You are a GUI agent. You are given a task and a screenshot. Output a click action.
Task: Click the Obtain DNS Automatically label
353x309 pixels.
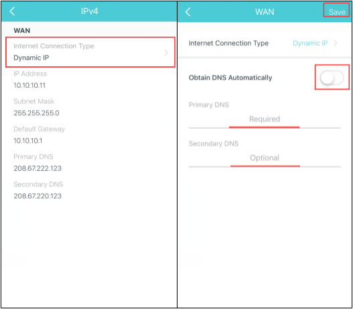(230, 78)
